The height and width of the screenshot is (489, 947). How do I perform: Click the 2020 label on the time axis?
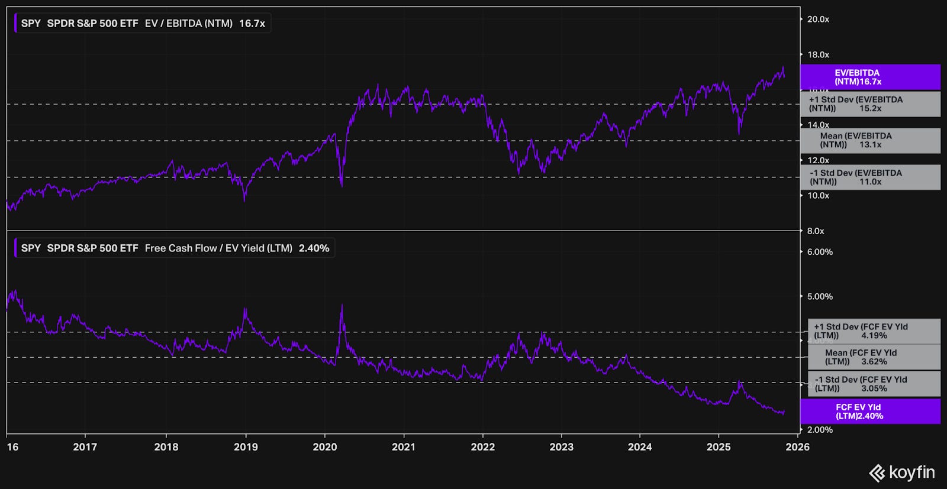click(324, 447)
